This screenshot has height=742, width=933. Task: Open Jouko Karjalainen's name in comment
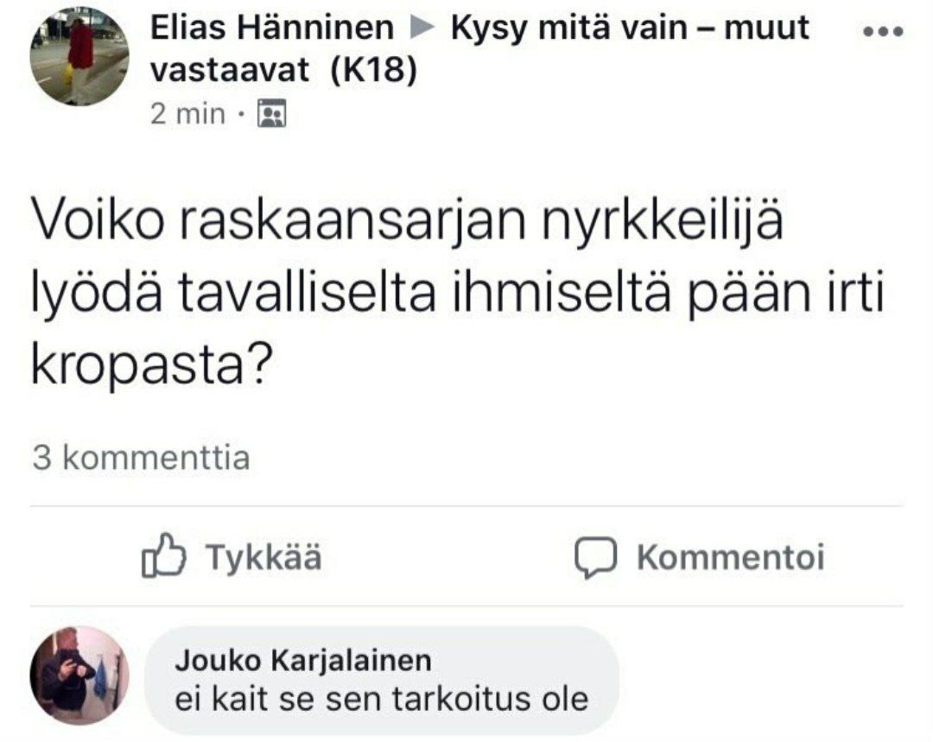click(302, 661)
